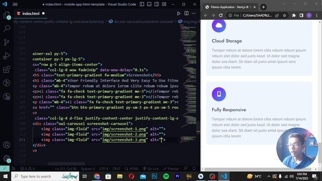Open editor More Actions ellipsis menu
The image size is (322, 181).
194,14
